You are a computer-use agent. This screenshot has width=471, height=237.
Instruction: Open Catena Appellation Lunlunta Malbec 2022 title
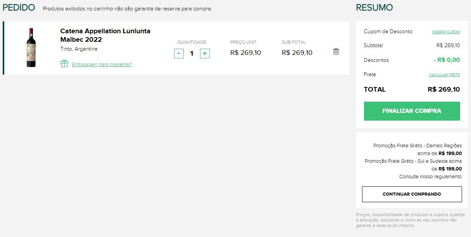click(x=105, y=35)
